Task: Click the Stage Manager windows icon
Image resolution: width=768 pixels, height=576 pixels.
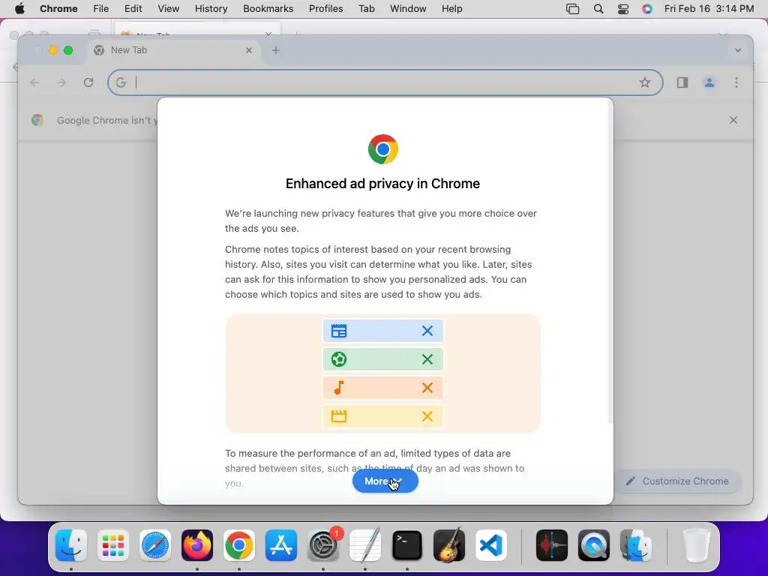Action: coord(572,9)
